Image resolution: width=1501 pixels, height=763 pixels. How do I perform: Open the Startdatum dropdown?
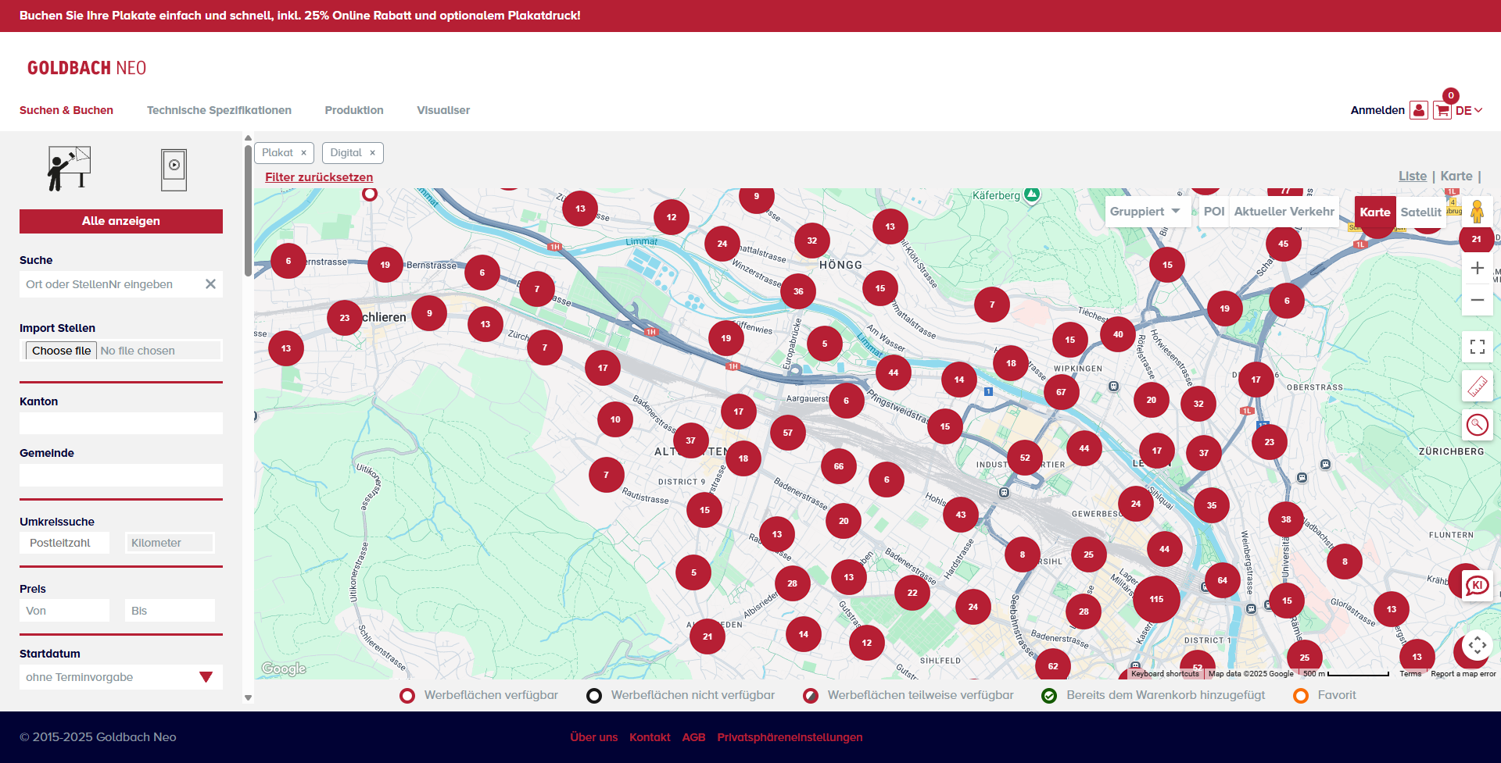120,677
